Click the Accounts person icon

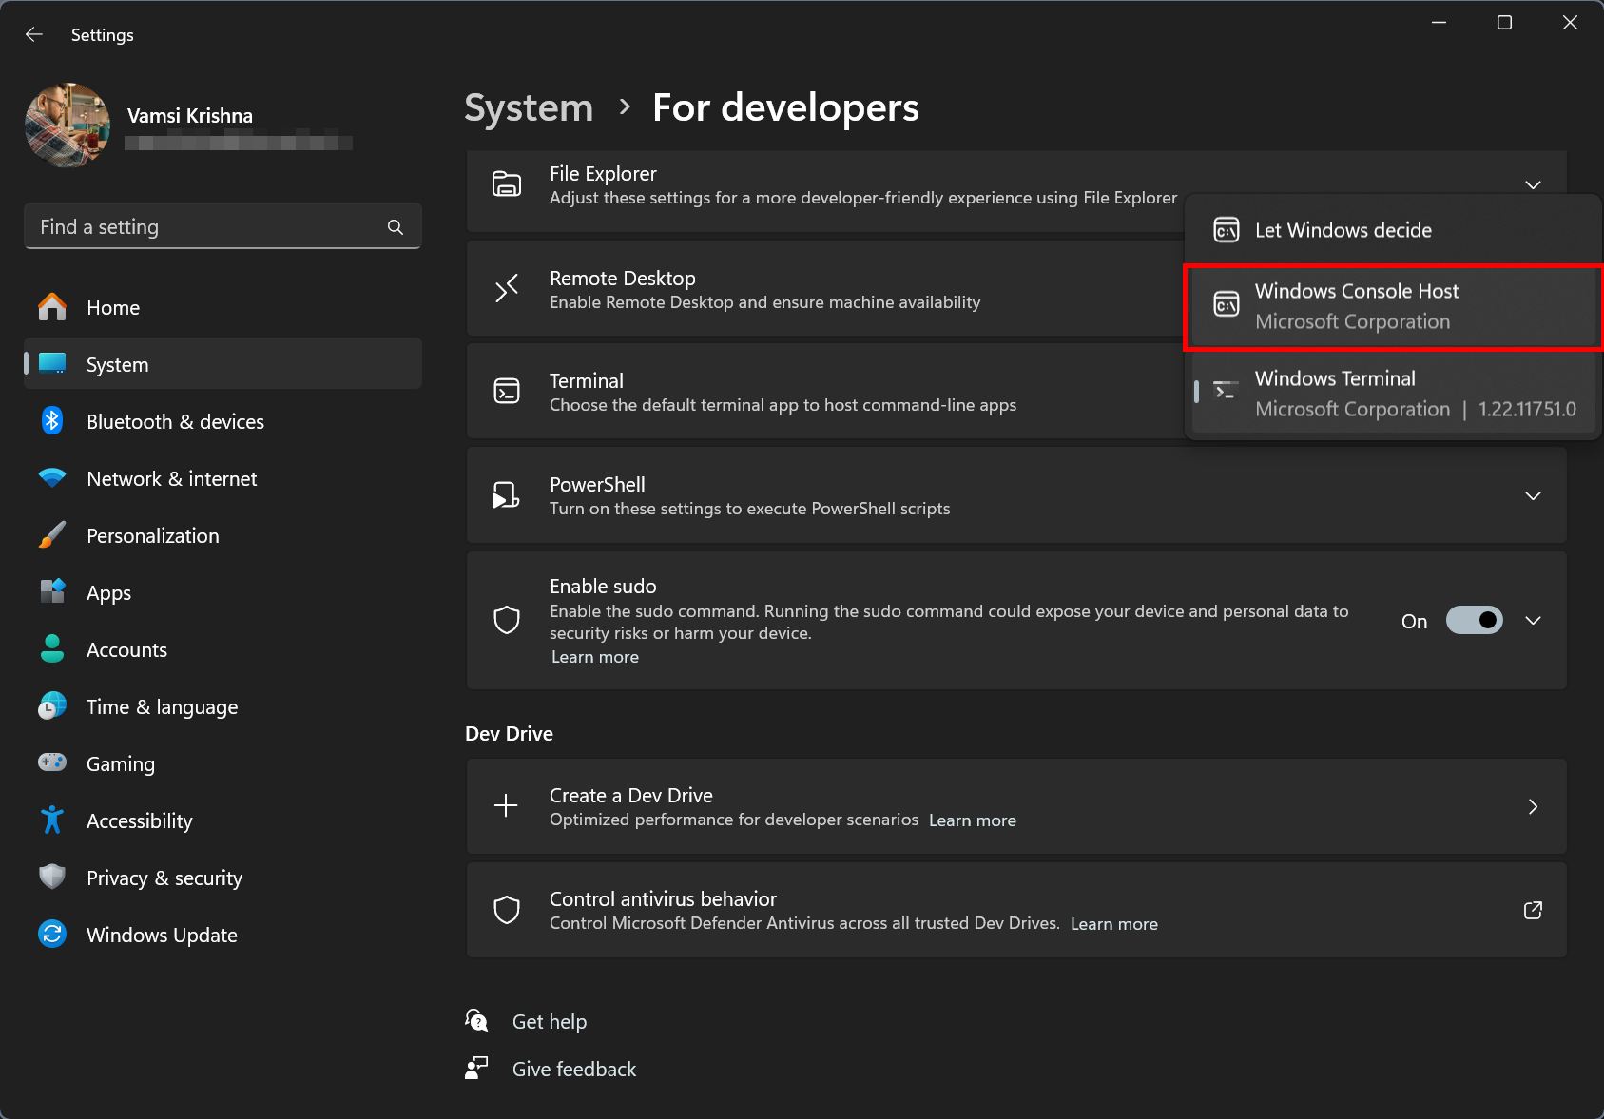(x=52, y=649)
